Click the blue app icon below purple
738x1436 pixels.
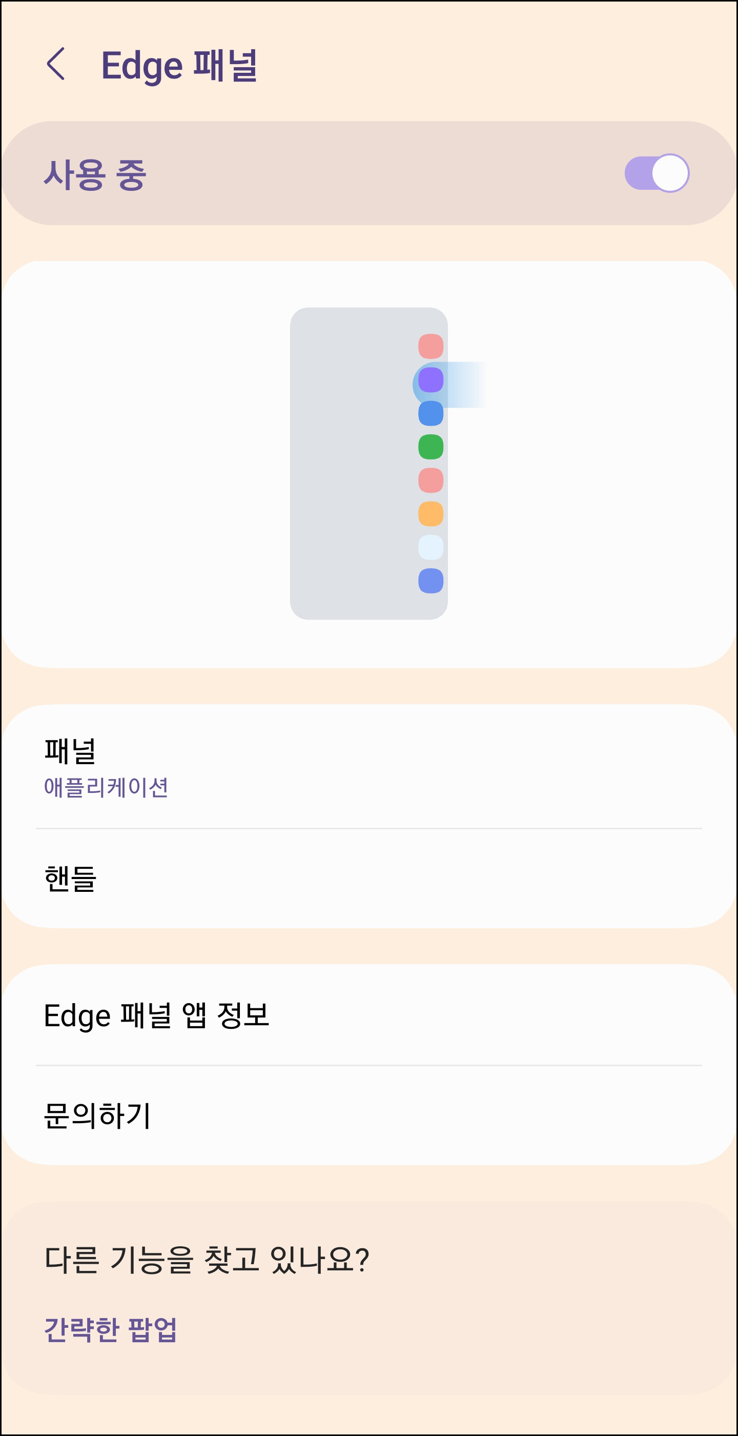tap(430, 413)
